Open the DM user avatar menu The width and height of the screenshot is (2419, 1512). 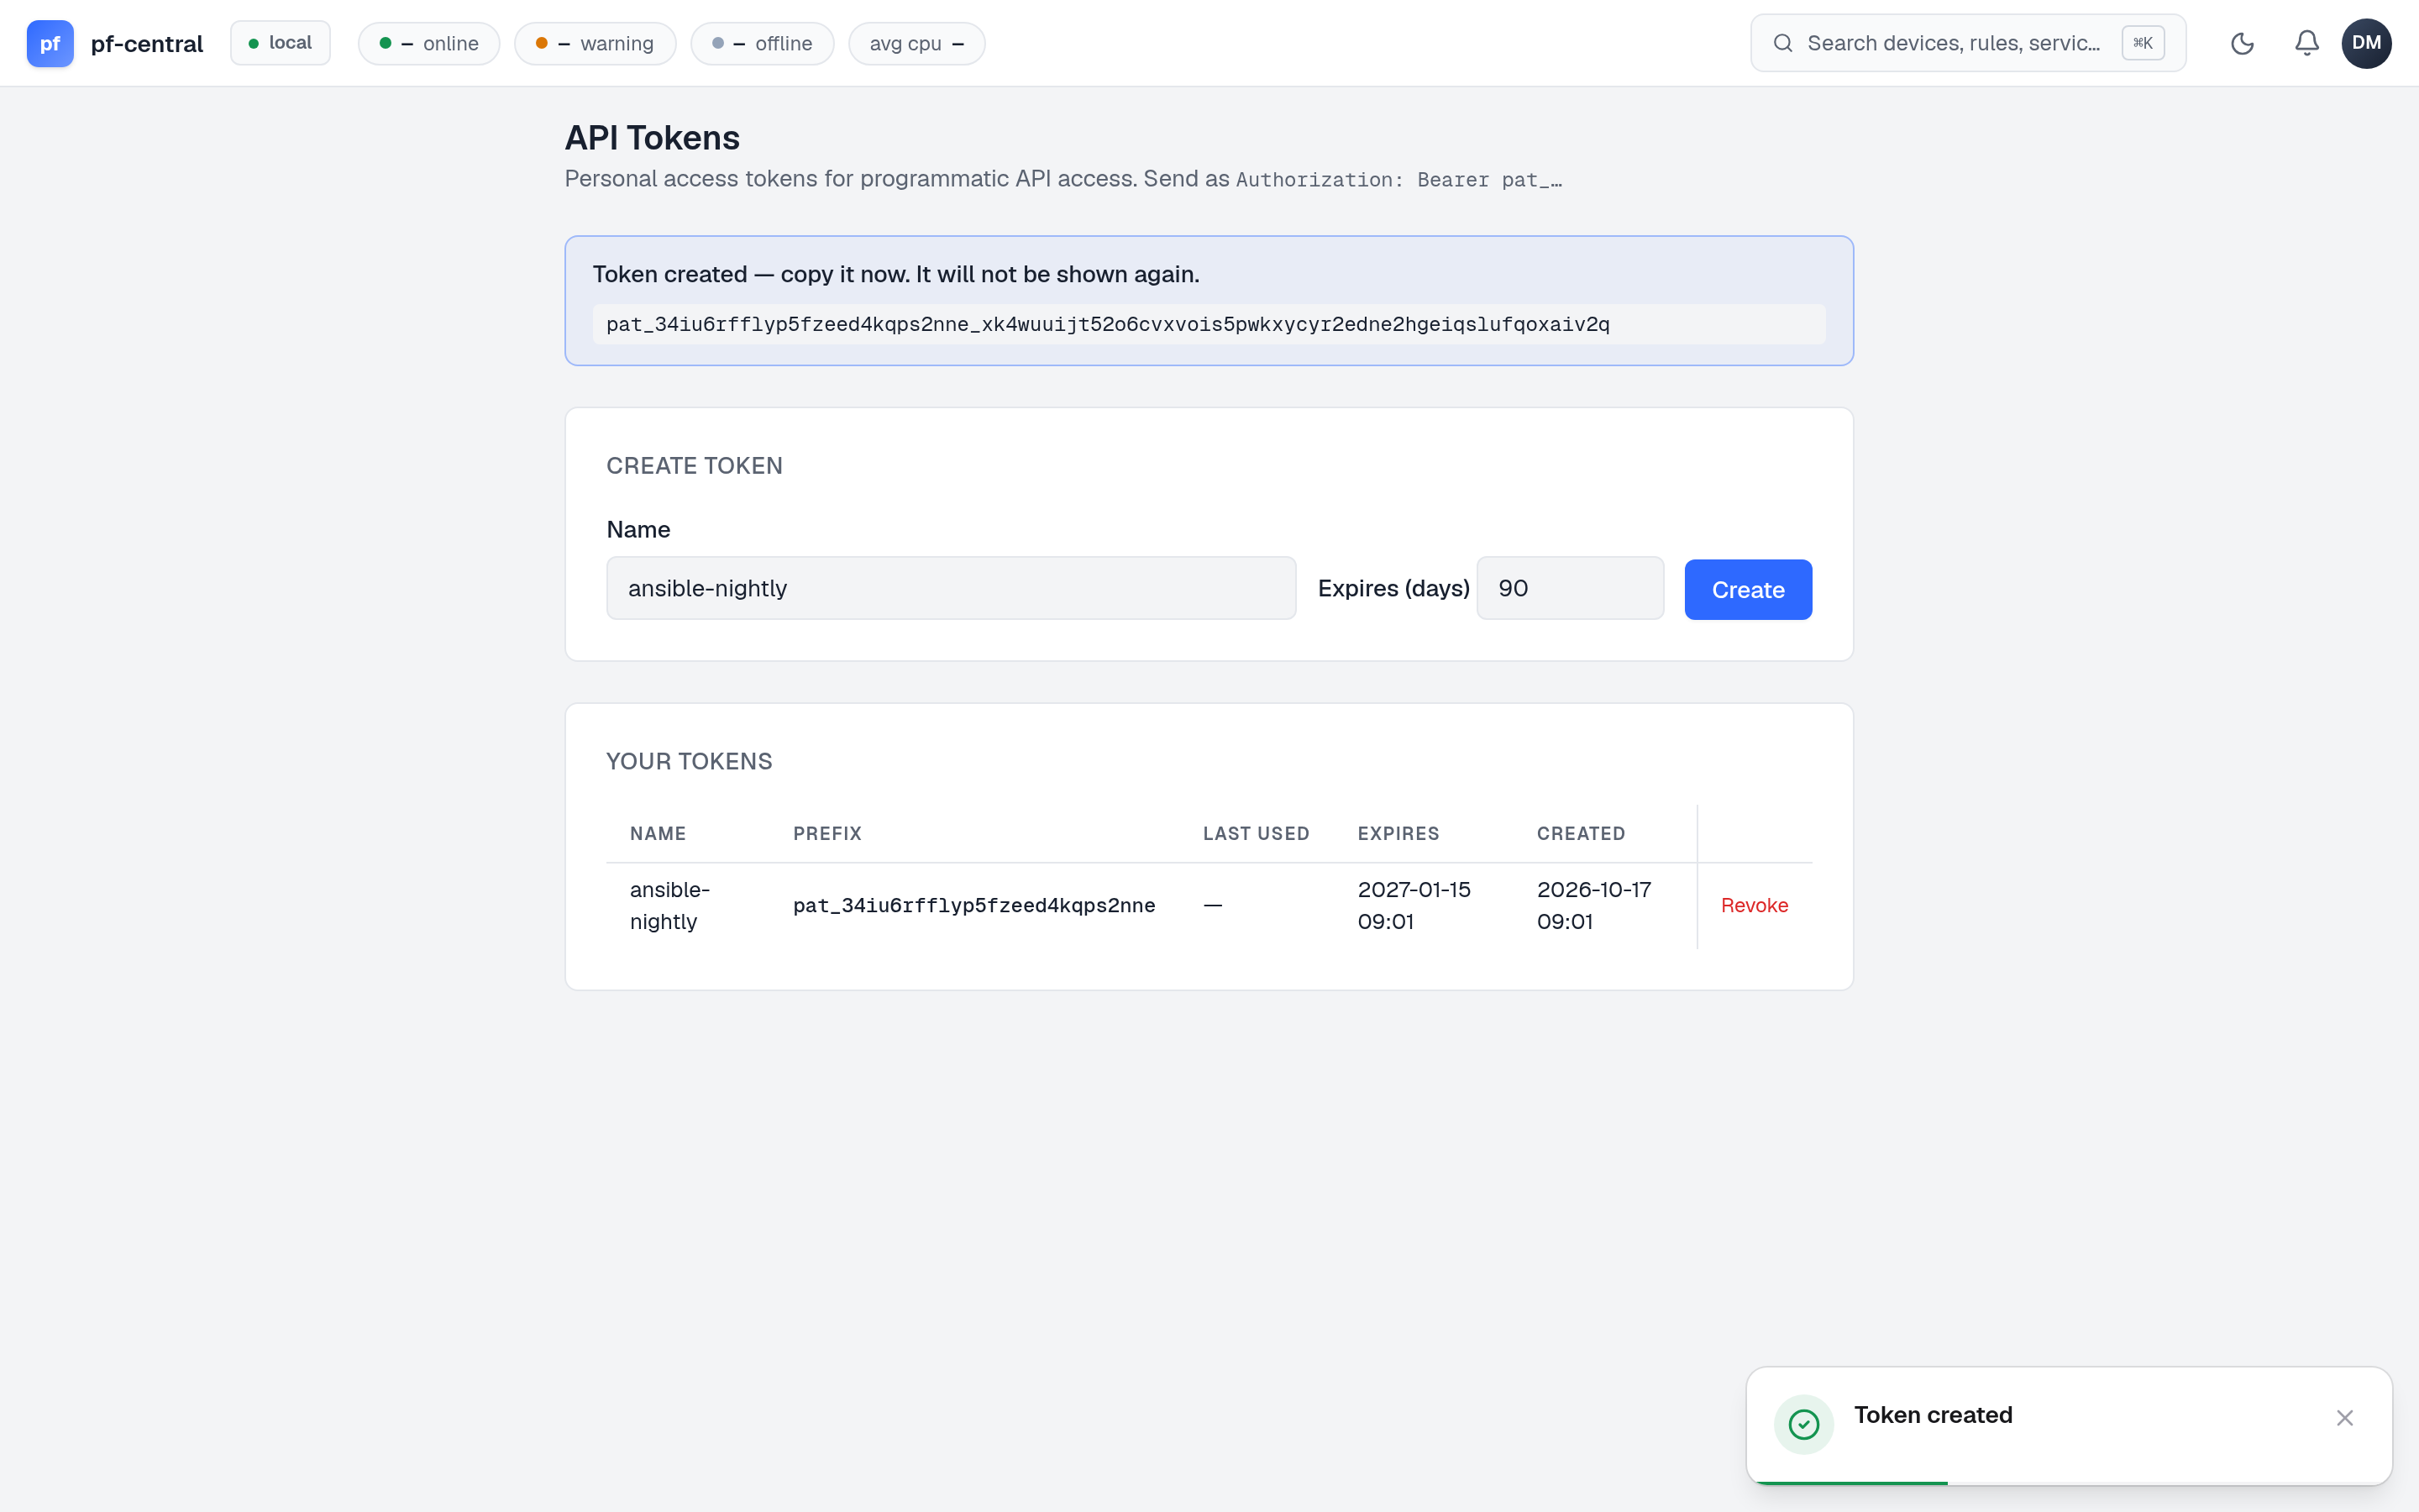pos(2366,43)
